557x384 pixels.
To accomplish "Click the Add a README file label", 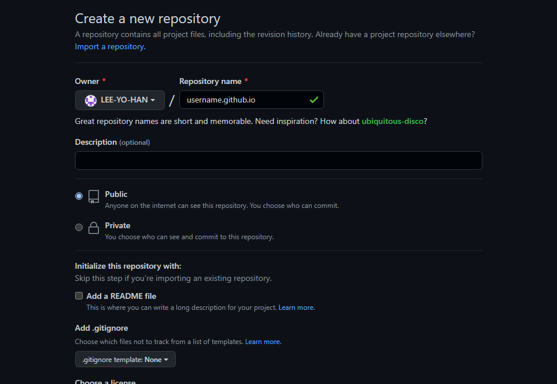I will pos(121,296).
